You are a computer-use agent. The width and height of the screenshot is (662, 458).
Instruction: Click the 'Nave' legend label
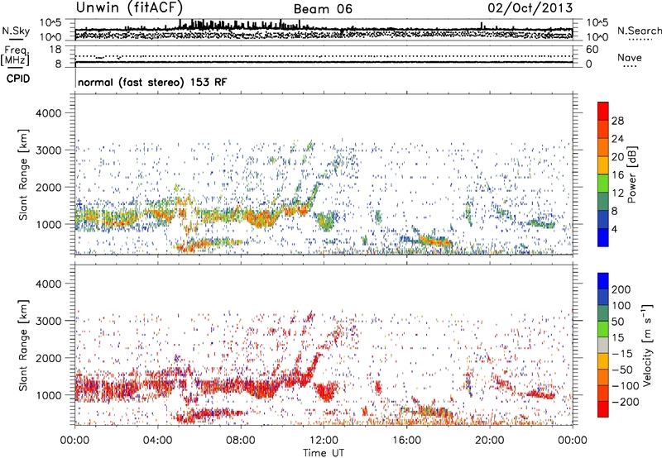click(x=630, y=57)
